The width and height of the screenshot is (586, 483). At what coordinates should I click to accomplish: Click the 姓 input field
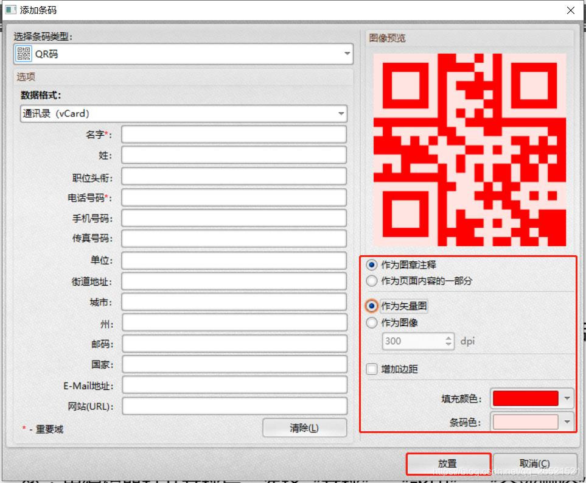234,155
